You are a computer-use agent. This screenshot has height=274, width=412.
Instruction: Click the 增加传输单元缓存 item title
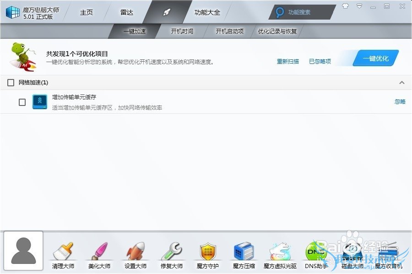(74, 97)
